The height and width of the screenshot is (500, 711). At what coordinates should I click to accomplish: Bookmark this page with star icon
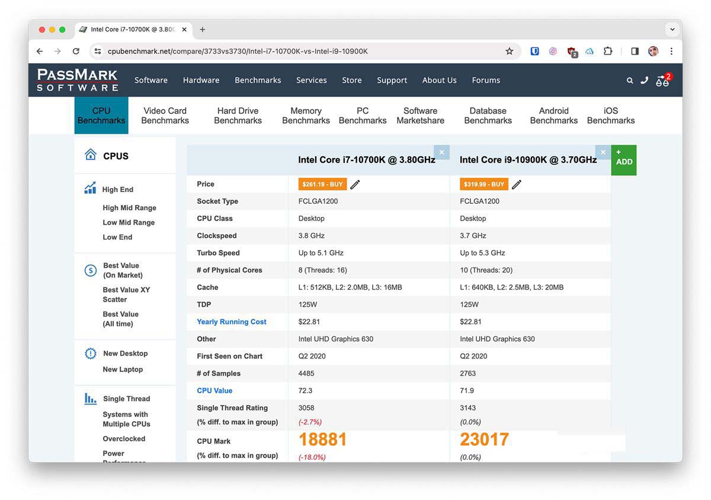tap(509, 52)
